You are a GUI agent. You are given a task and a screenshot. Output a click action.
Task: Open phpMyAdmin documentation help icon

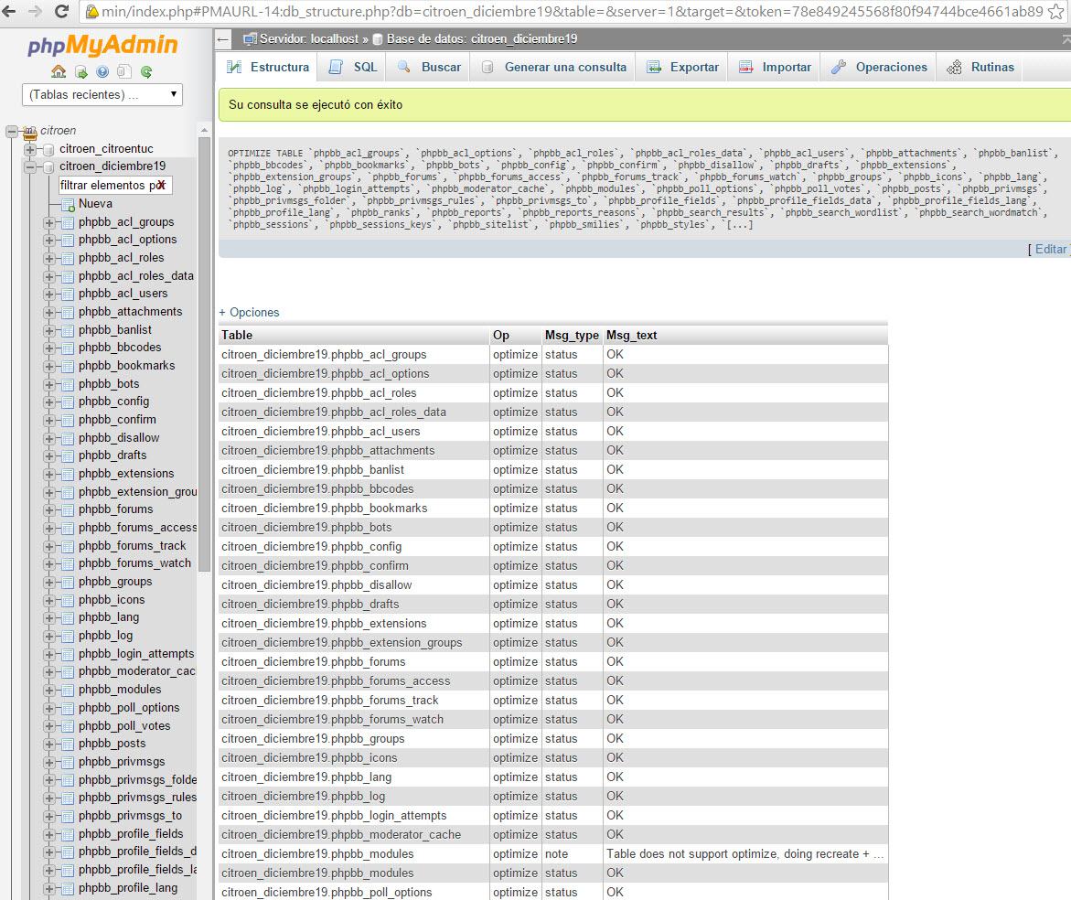[102, 71]
